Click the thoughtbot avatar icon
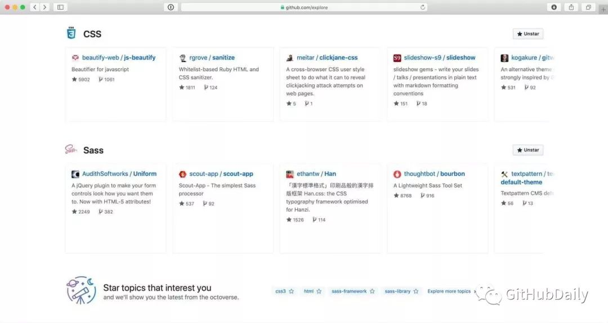608x323 pixels. click(x=397, y=174)
